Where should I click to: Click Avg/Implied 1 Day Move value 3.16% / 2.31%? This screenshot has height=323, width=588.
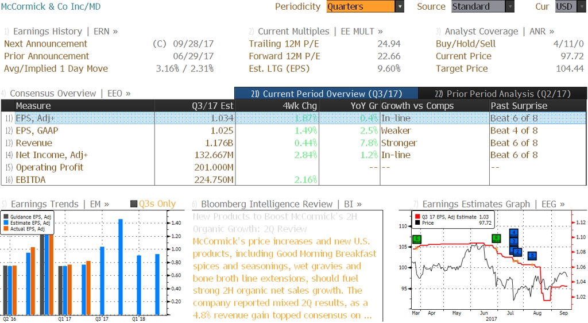[185, 68]
